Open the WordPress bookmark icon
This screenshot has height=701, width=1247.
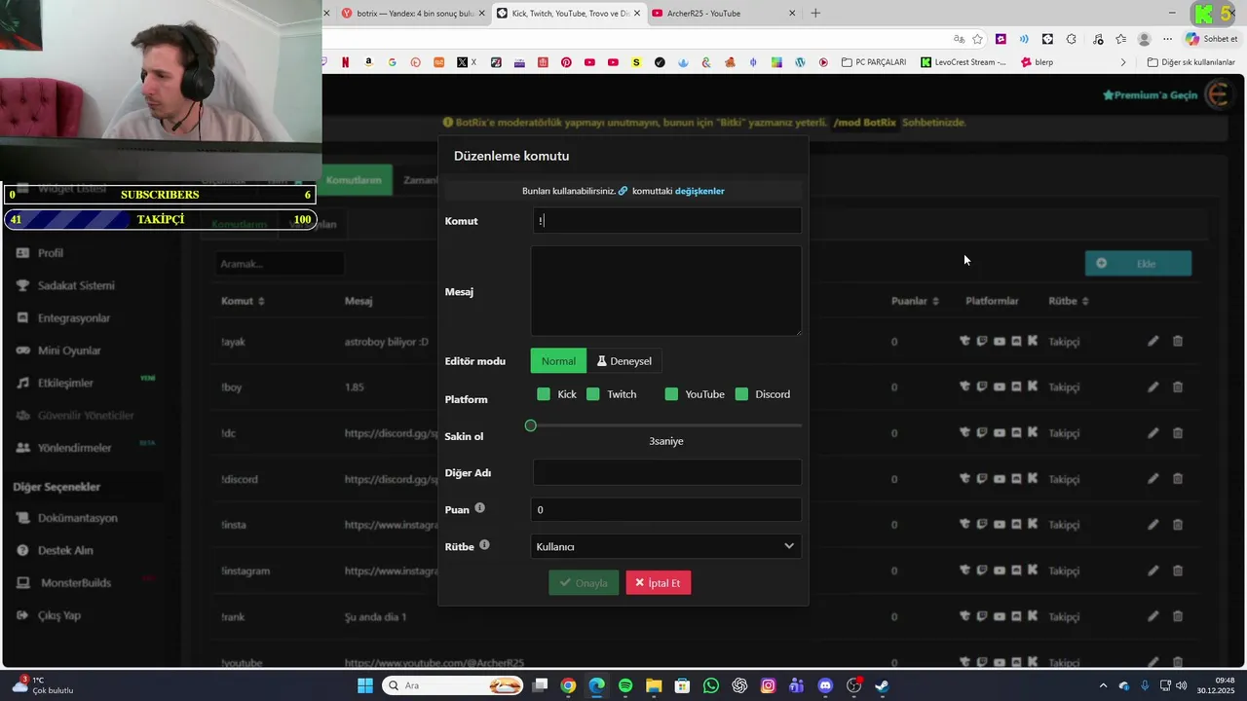point(800,62)
